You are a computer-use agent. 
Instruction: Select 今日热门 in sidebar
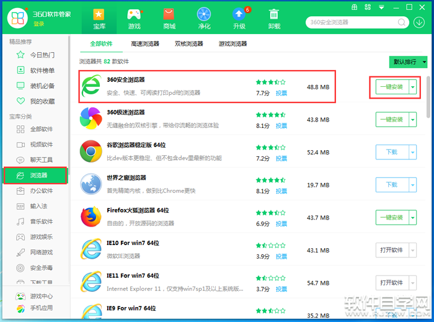point(36,55)
